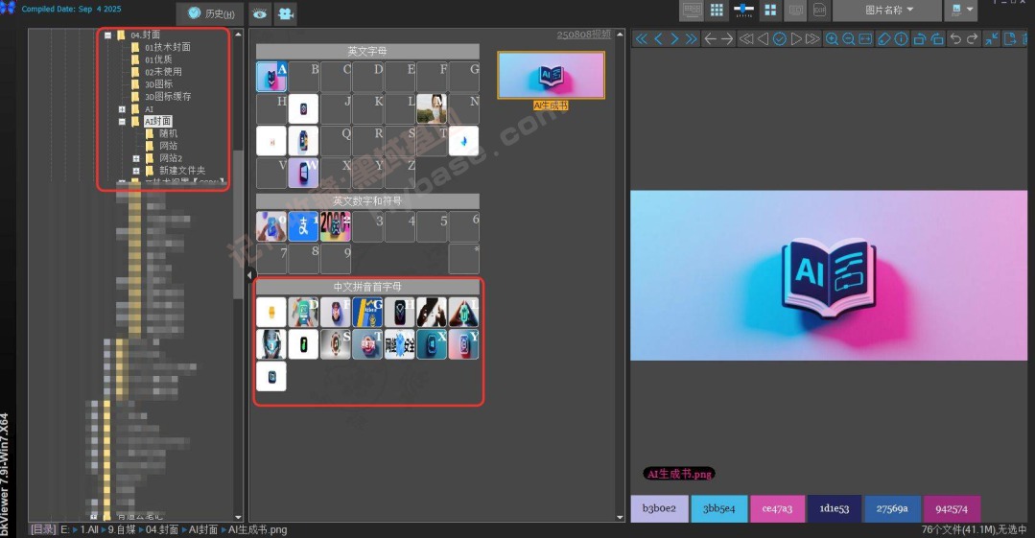Go to next image with single-right blue chevron
Image resolution: width=1035 pixels, height=538 pixels.
674,39
